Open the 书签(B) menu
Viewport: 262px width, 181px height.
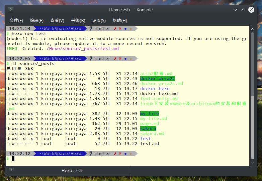78,20
